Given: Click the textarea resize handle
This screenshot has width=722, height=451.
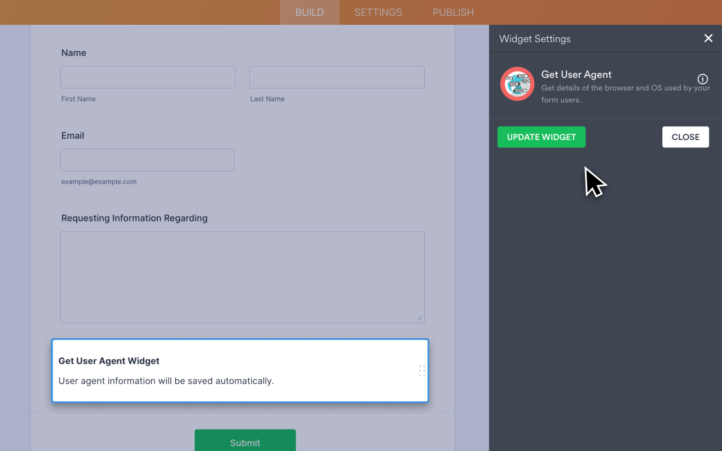Looking at the screenshot, I should [420, 317].
